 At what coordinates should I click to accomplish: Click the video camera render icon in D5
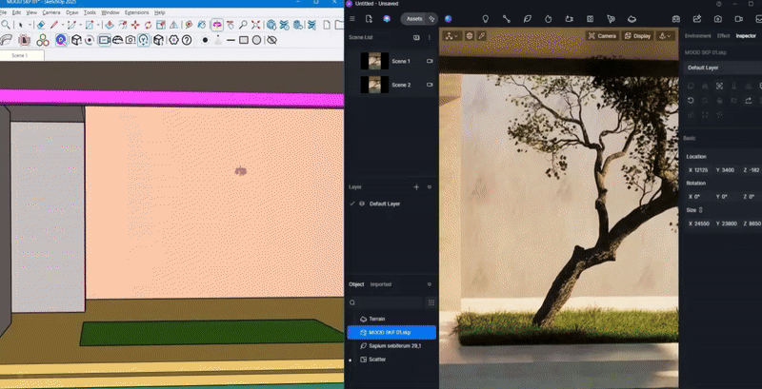pyautogui.click(x=739, y=19)
